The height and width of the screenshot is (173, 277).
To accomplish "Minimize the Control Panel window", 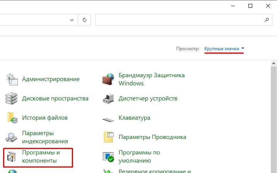I will [233, 6].
